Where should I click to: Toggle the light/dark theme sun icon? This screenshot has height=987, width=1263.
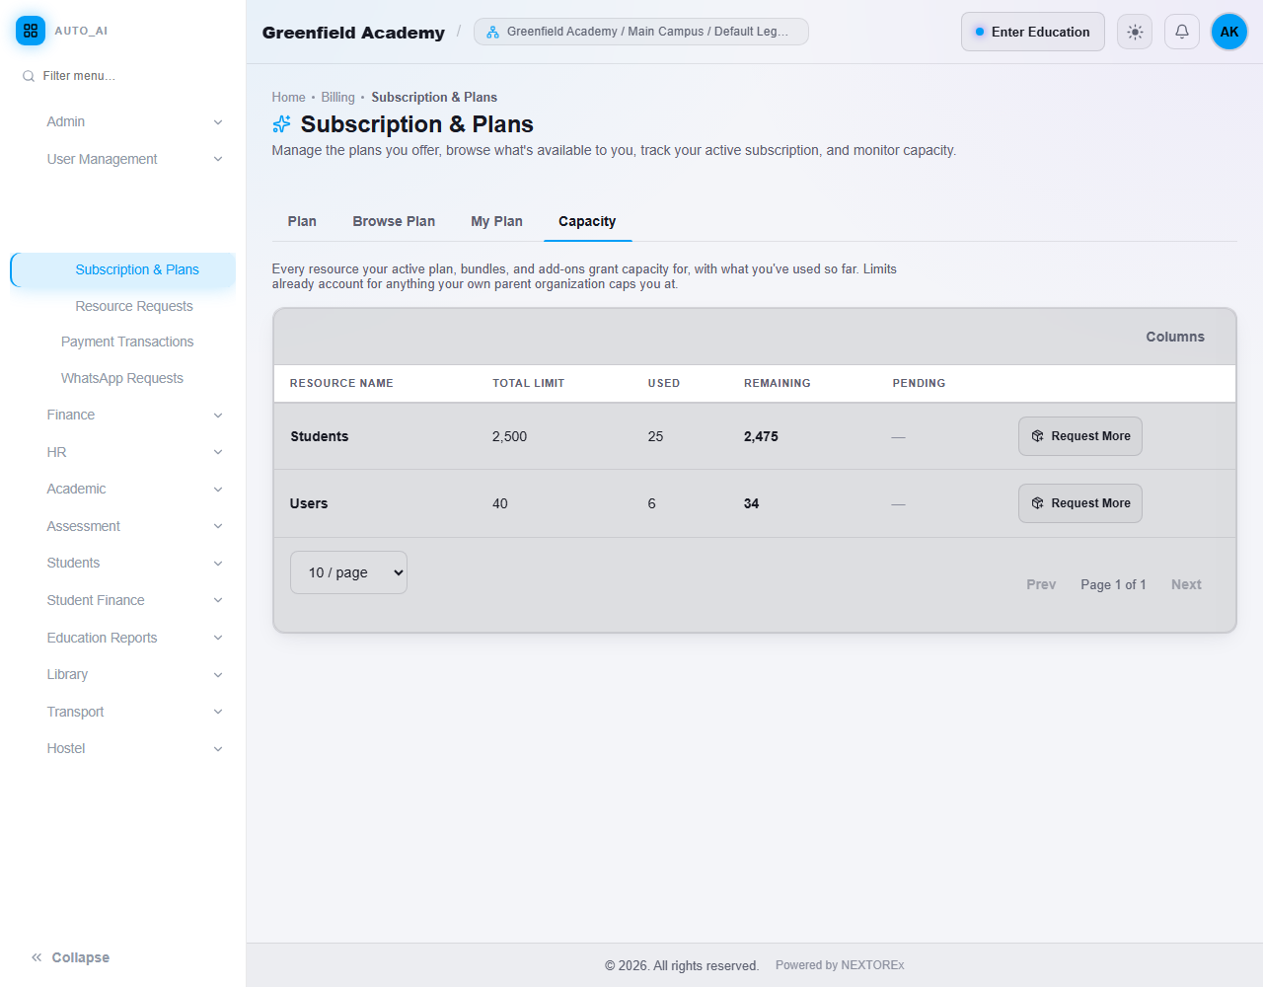coord(1135,32)
